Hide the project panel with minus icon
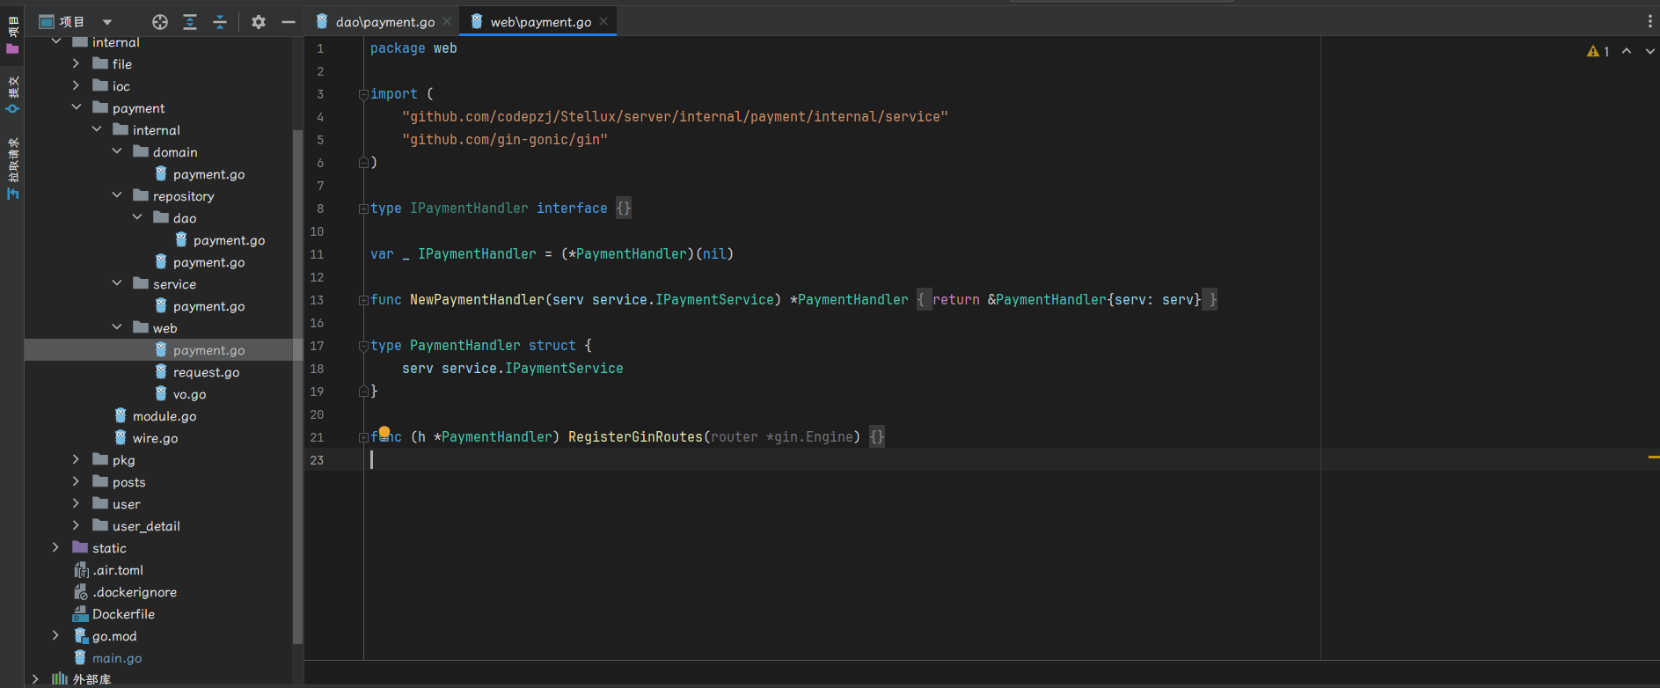 click(x=288, y=22)
